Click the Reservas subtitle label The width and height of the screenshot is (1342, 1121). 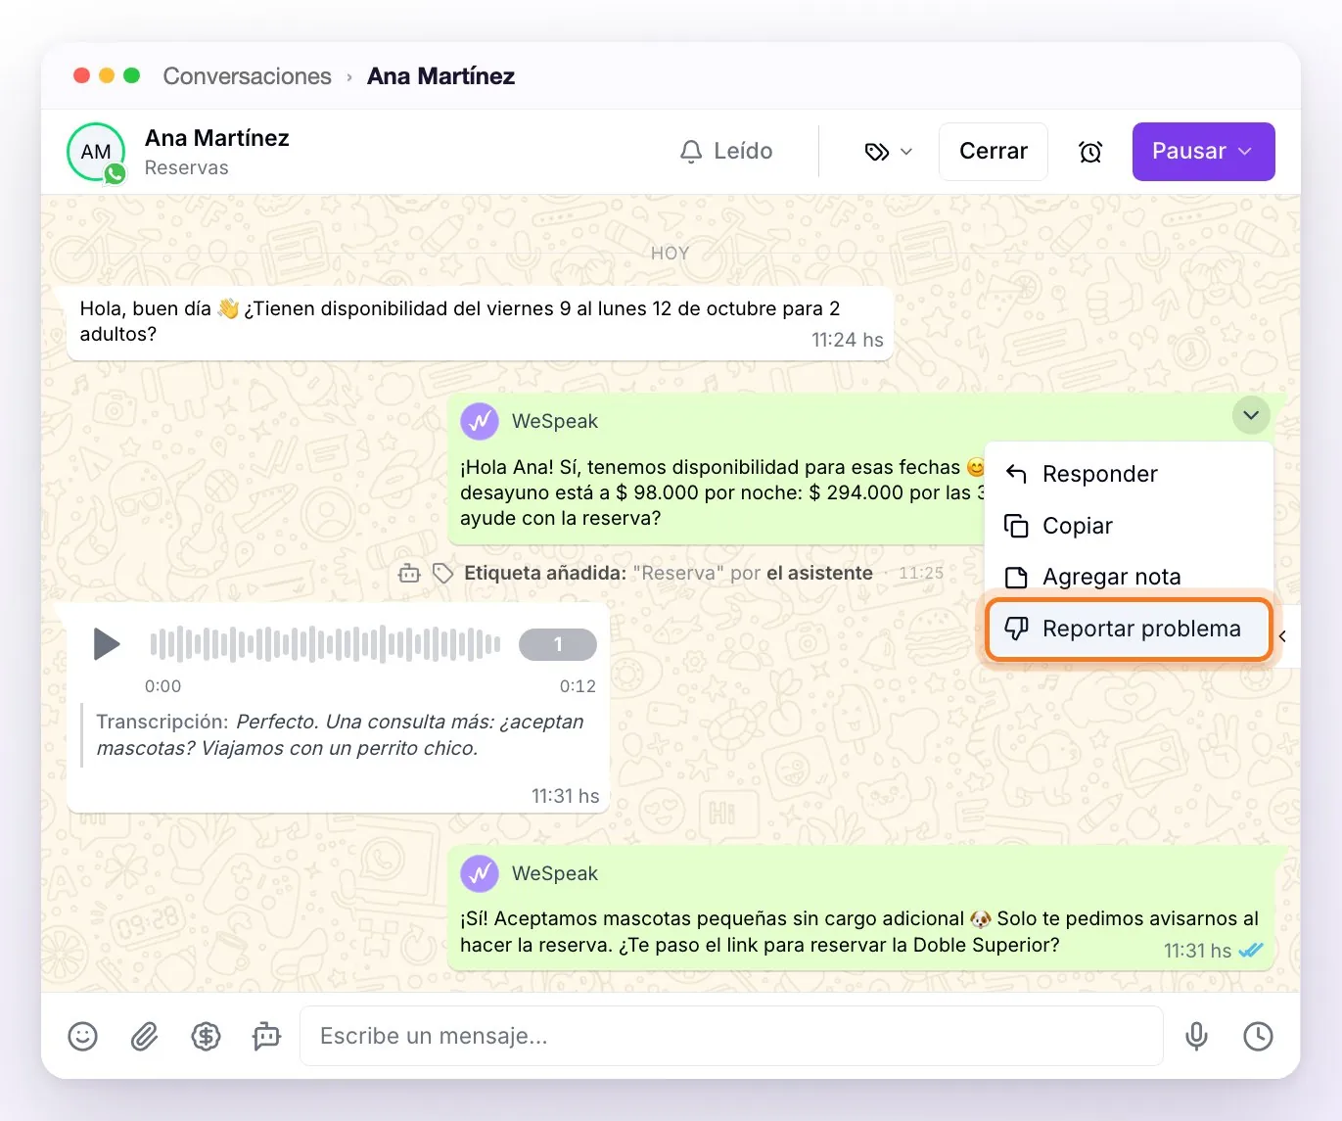186,167
